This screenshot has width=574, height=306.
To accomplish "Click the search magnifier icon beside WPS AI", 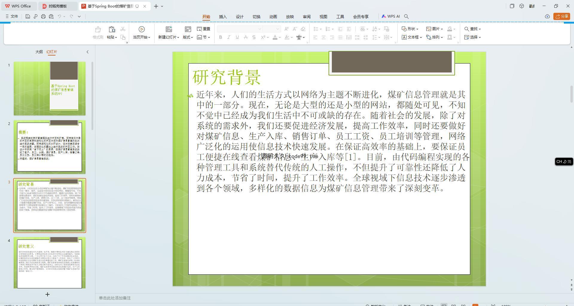I will pos(407,16).
